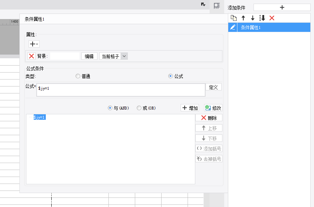Viewport: 314px width, 207px height.
Task: Click the 编辑 button for background
Action: [x=89, y=56]
